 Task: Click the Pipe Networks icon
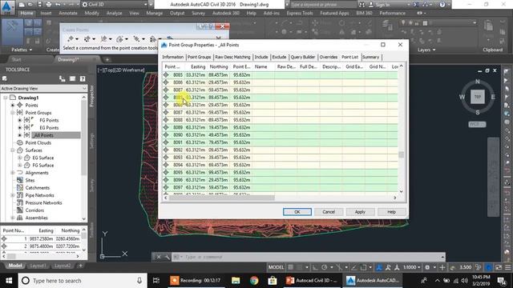pyautogui.click(x=20, y=195)
